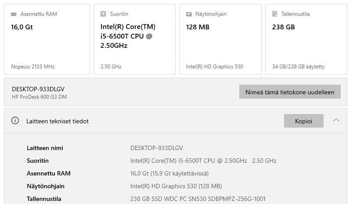Click the storage drive icon
This screenshot has width=353, height=204.
pos(274,14)
